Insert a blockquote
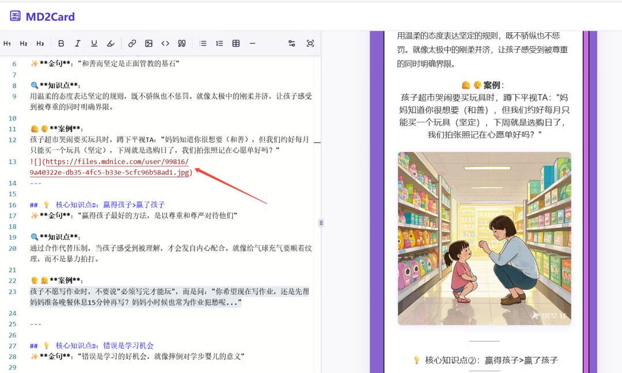 (182, 43)
